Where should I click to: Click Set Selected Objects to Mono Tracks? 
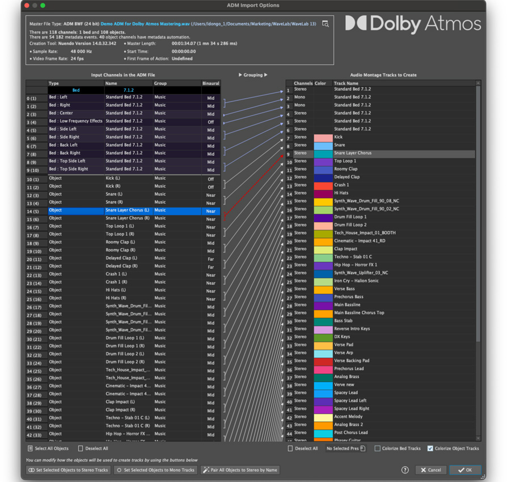(155, 470)
